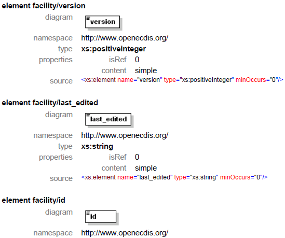This screenshot has width=285, height=238.
Task: Click text-lines icon in id diagram box
Action: 88,213
